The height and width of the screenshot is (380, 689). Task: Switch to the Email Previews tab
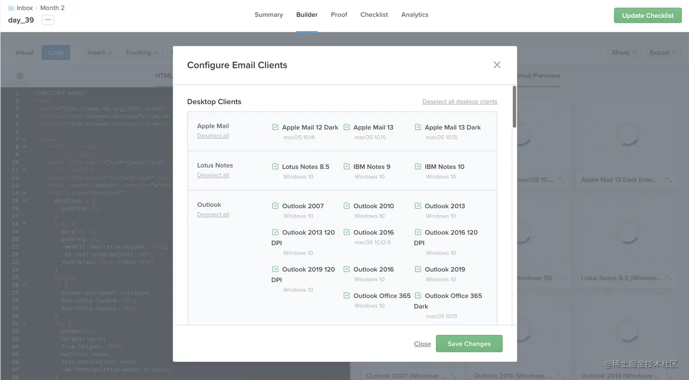click(x=538, y=76)
